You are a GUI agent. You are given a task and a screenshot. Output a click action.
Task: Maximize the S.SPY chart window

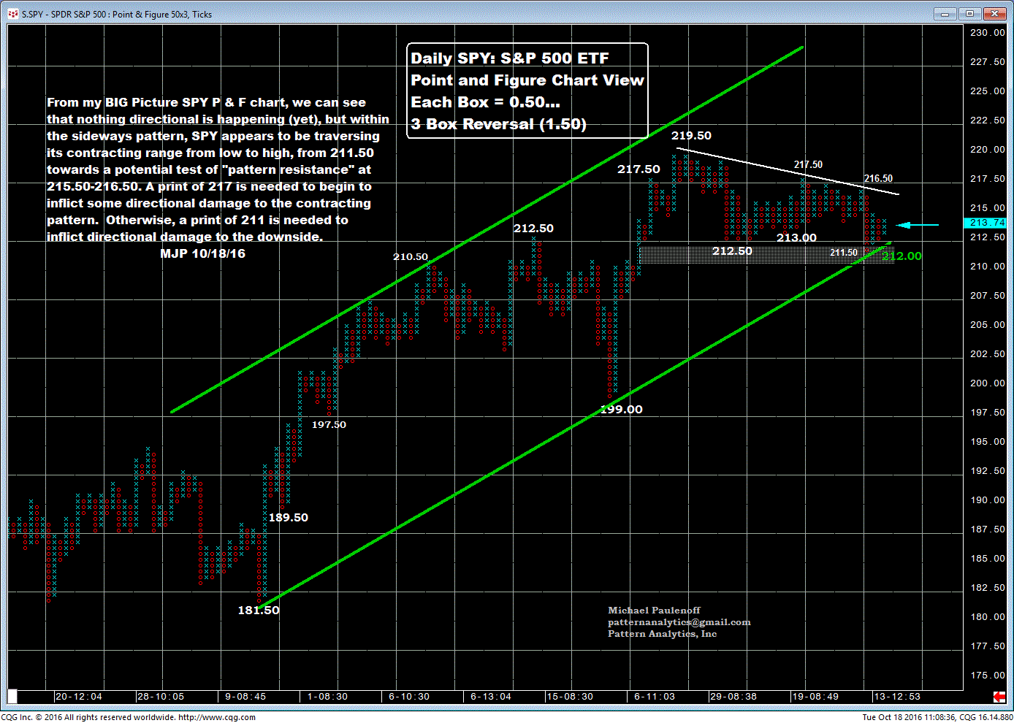coord(969,14)
